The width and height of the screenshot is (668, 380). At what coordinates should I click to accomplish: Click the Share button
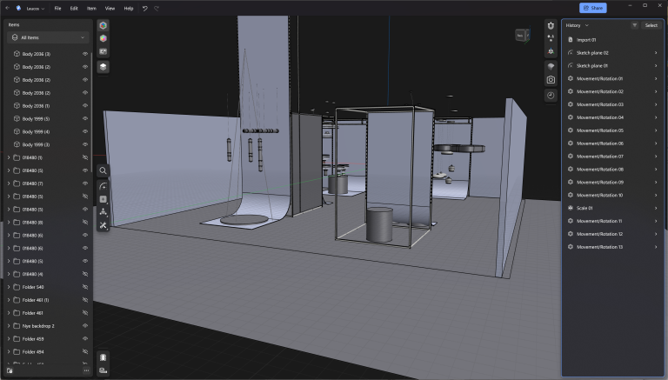tap(592, 8)
